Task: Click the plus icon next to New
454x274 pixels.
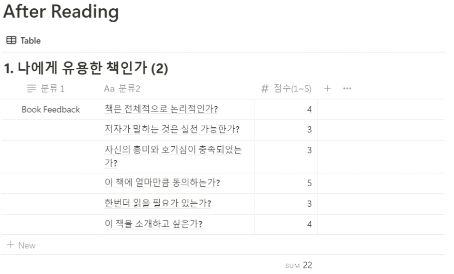Action: pos(10,245)
